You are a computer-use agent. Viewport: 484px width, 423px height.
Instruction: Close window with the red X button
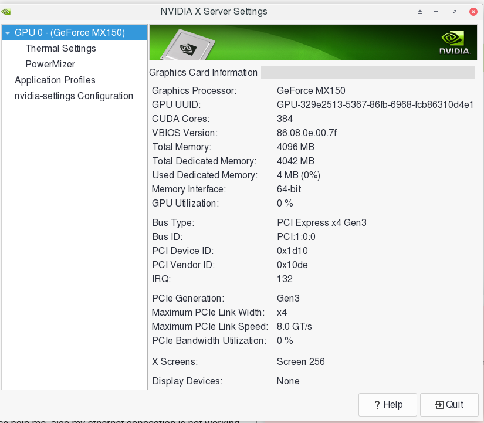(x=472, y=12)
